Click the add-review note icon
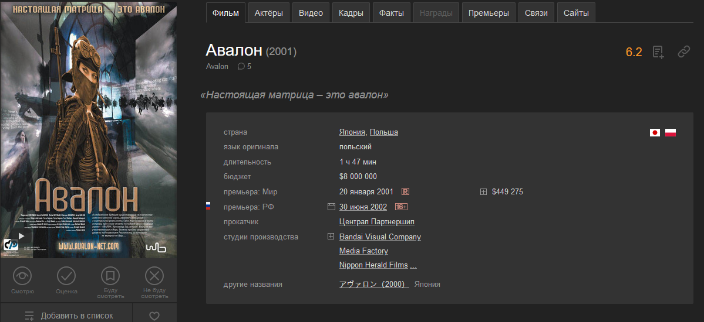This screenshot has width=704, height=322. 659,52
